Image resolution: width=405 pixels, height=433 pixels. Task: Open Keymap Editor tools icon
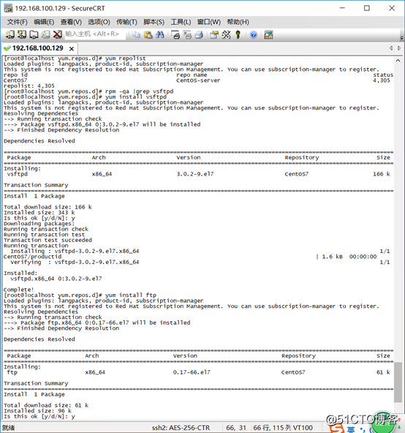click(226, 34)
